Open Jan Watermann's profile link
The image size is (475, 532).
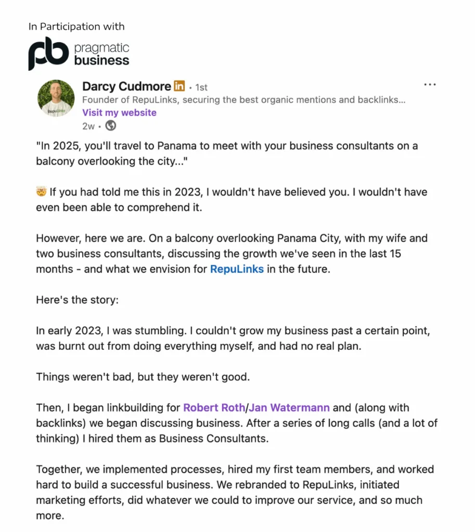coord(289,407)
